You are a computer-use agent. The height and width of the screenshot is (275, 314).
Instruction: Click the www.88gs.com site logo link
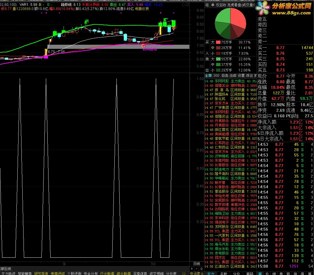point(291,13)
